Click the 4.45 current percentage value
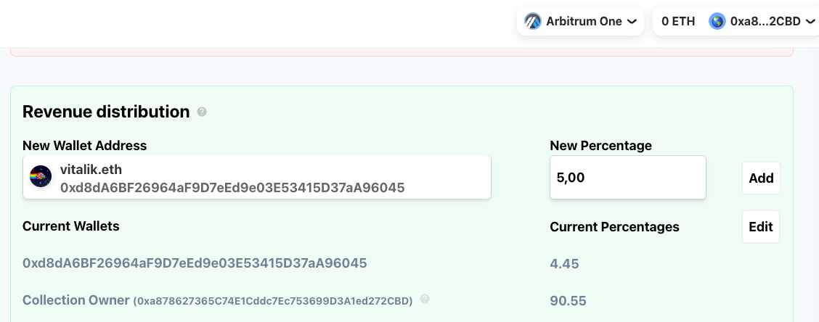Screen dimensions: 819x322 click(x=564, y=264)
